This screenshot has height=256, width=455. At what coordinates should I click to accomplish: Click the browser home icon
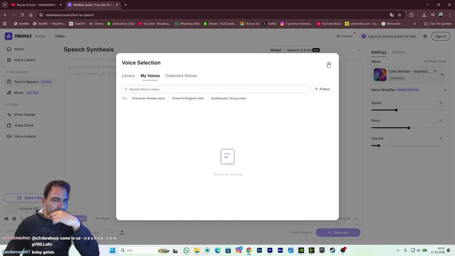pyautogui.click(x=31, y=15)
